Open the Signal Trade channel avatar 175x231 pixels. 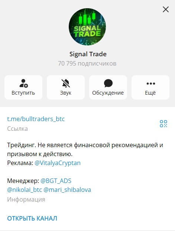87,27
